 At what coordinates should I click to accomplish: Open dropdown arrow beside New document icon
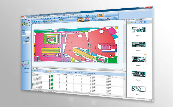[x=34, y=19]
